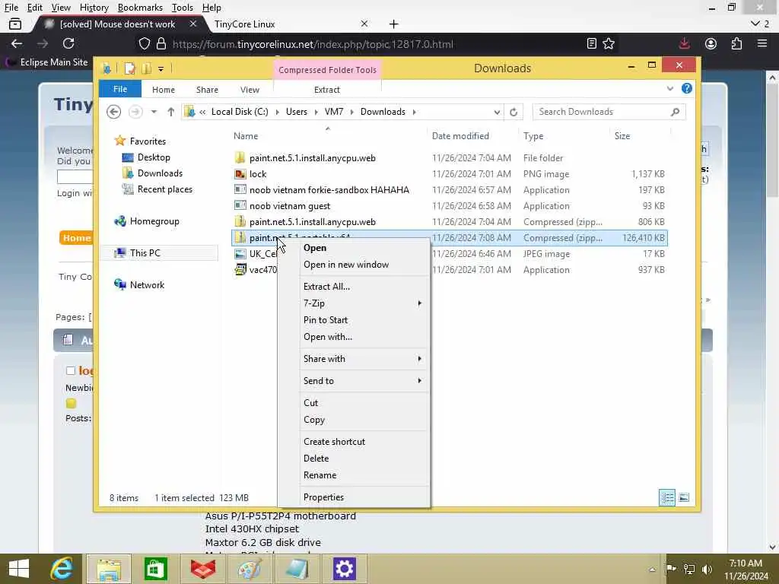Close the TinyCore Linux tab

pyautogui.click(x=364, y=24)
